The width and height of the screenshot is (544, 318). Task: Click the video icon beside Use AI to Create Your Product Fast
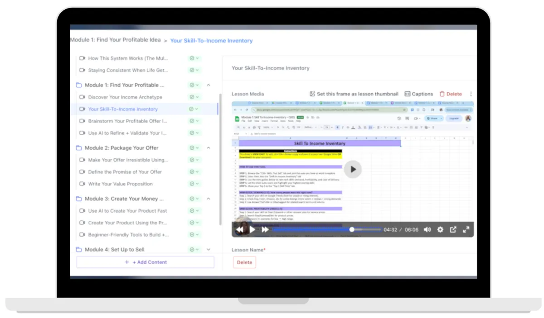click(82, 211)
